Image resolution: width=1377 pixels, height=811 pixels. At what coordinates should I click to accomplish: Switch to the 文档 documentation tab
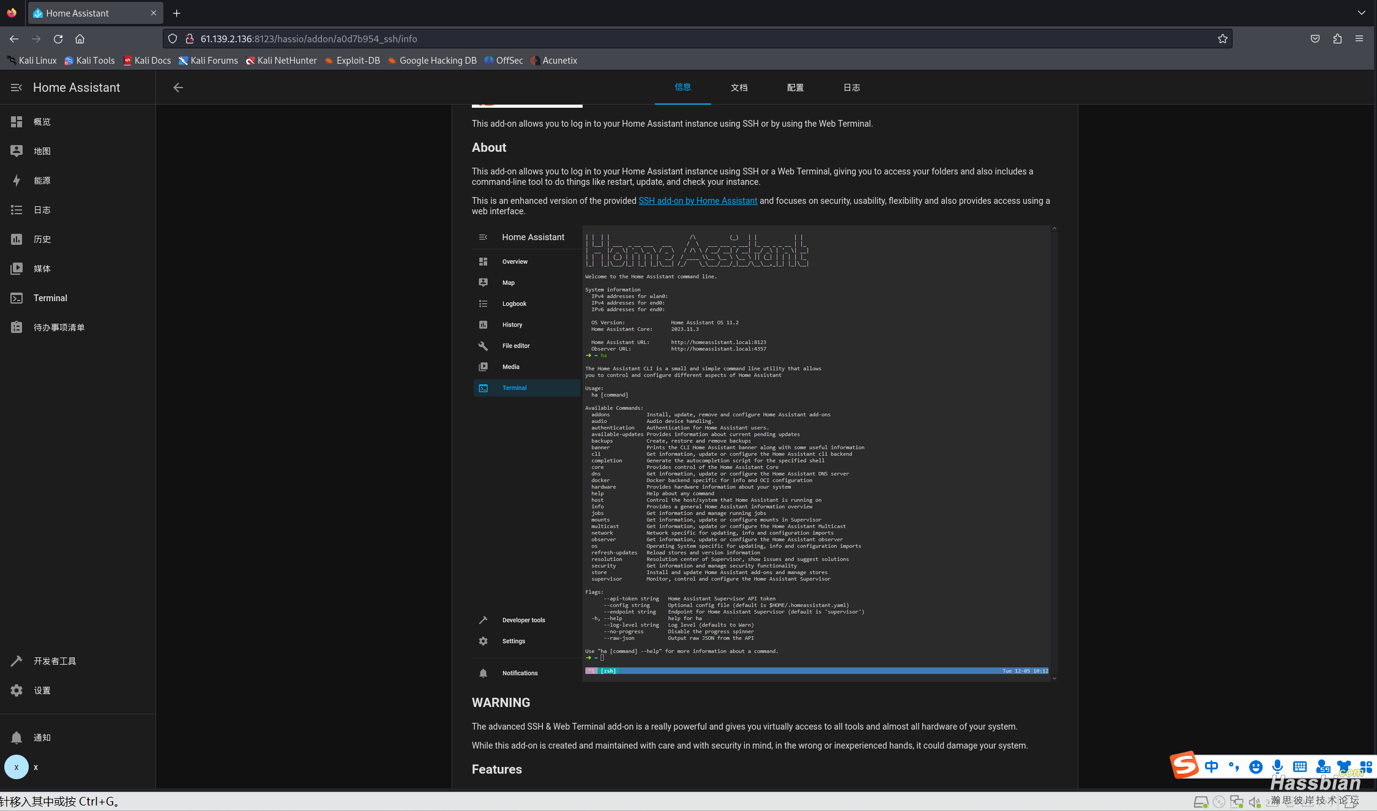739,88
